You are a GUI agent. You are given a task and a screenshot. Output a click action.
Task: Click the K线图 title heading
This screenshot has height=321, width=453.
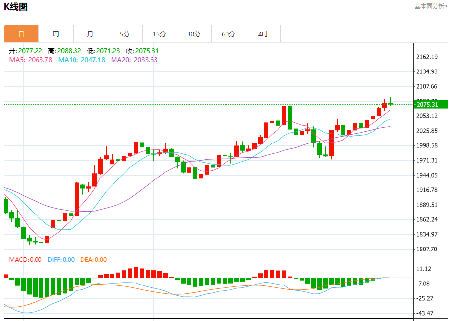coord(16,7)
